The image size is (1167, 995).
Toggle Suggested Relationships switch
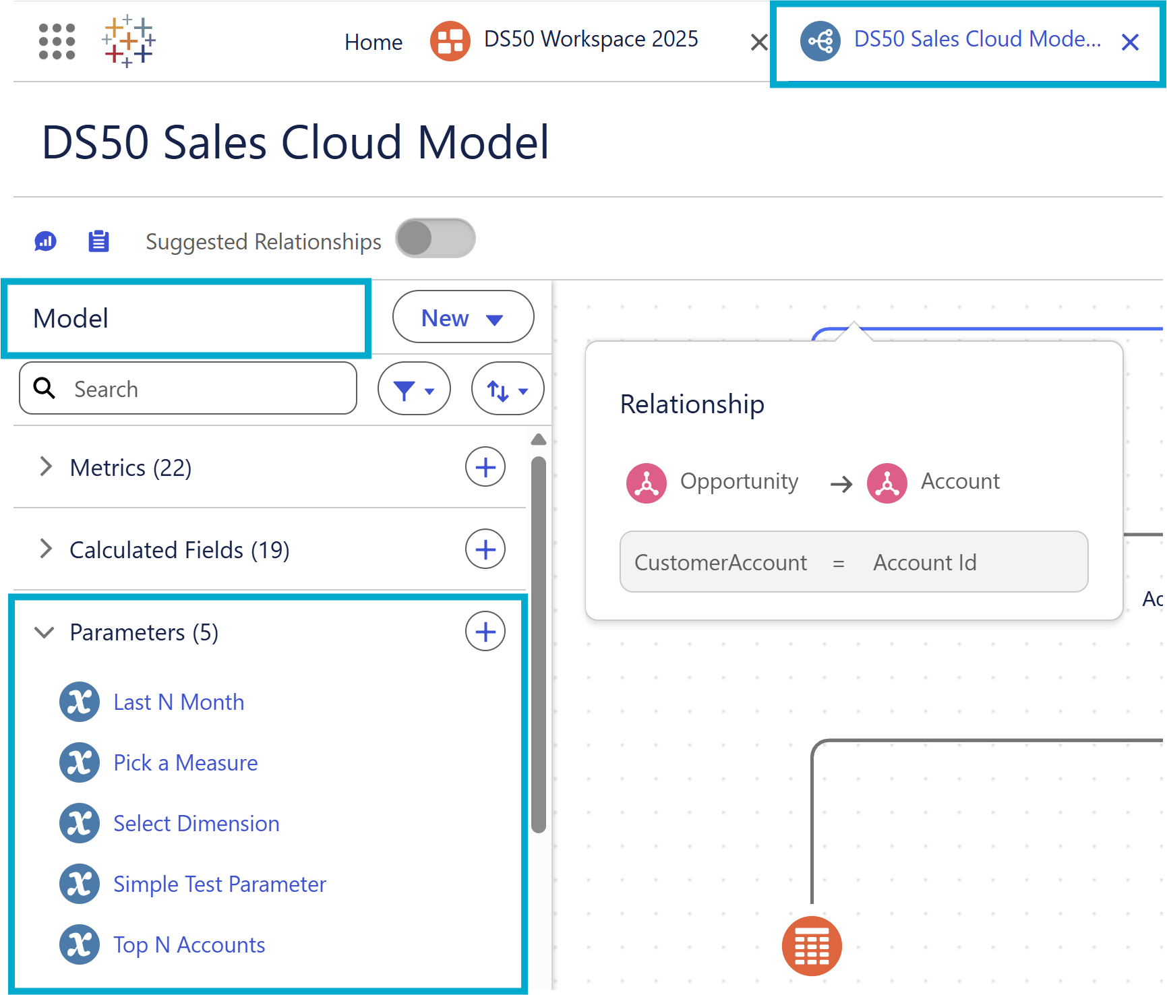pos(436,238)
